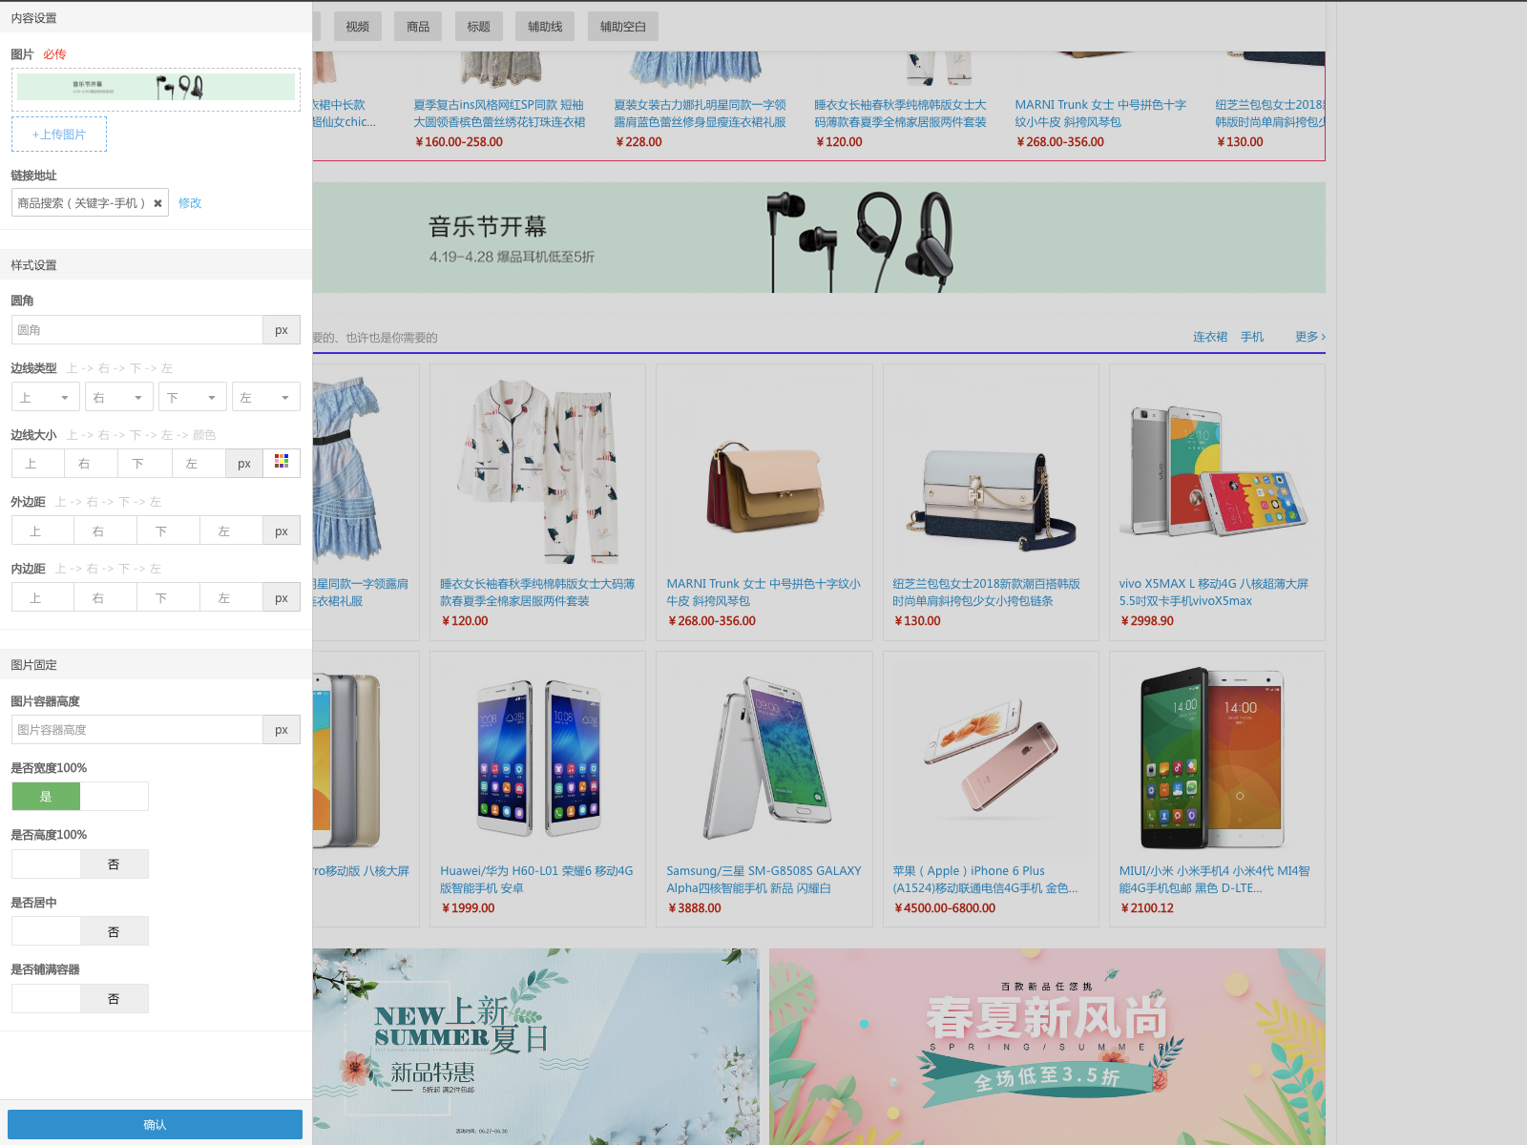Toggle the 是否高度100% switch

(80, 864)
